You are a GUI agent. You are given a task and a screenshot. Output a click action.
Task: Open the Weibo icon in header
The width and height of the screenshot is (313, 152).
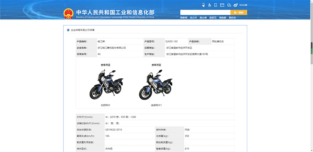[236, 5]
